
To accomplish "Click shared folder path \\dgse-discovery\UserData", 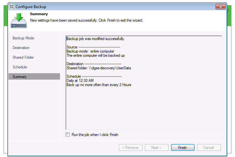I will click(x=110, y=68).
